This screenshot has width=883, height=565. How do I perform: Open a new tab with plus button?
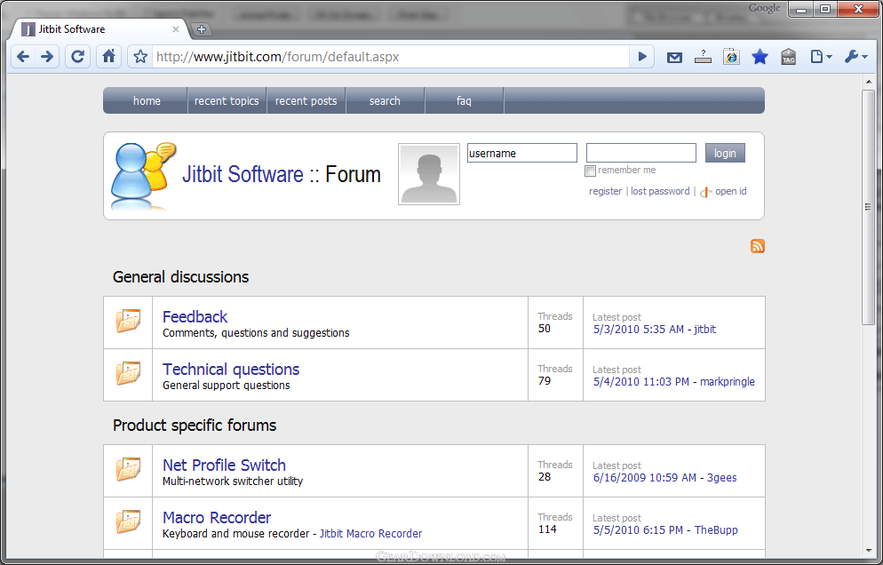click(x=202, y=29)
